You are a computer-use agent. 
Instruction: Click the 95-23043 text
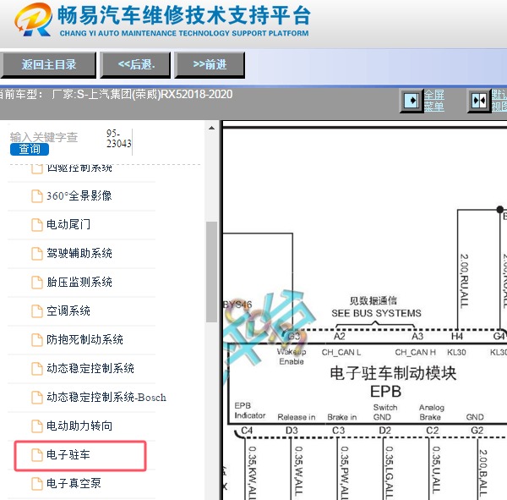click(118, 138)
